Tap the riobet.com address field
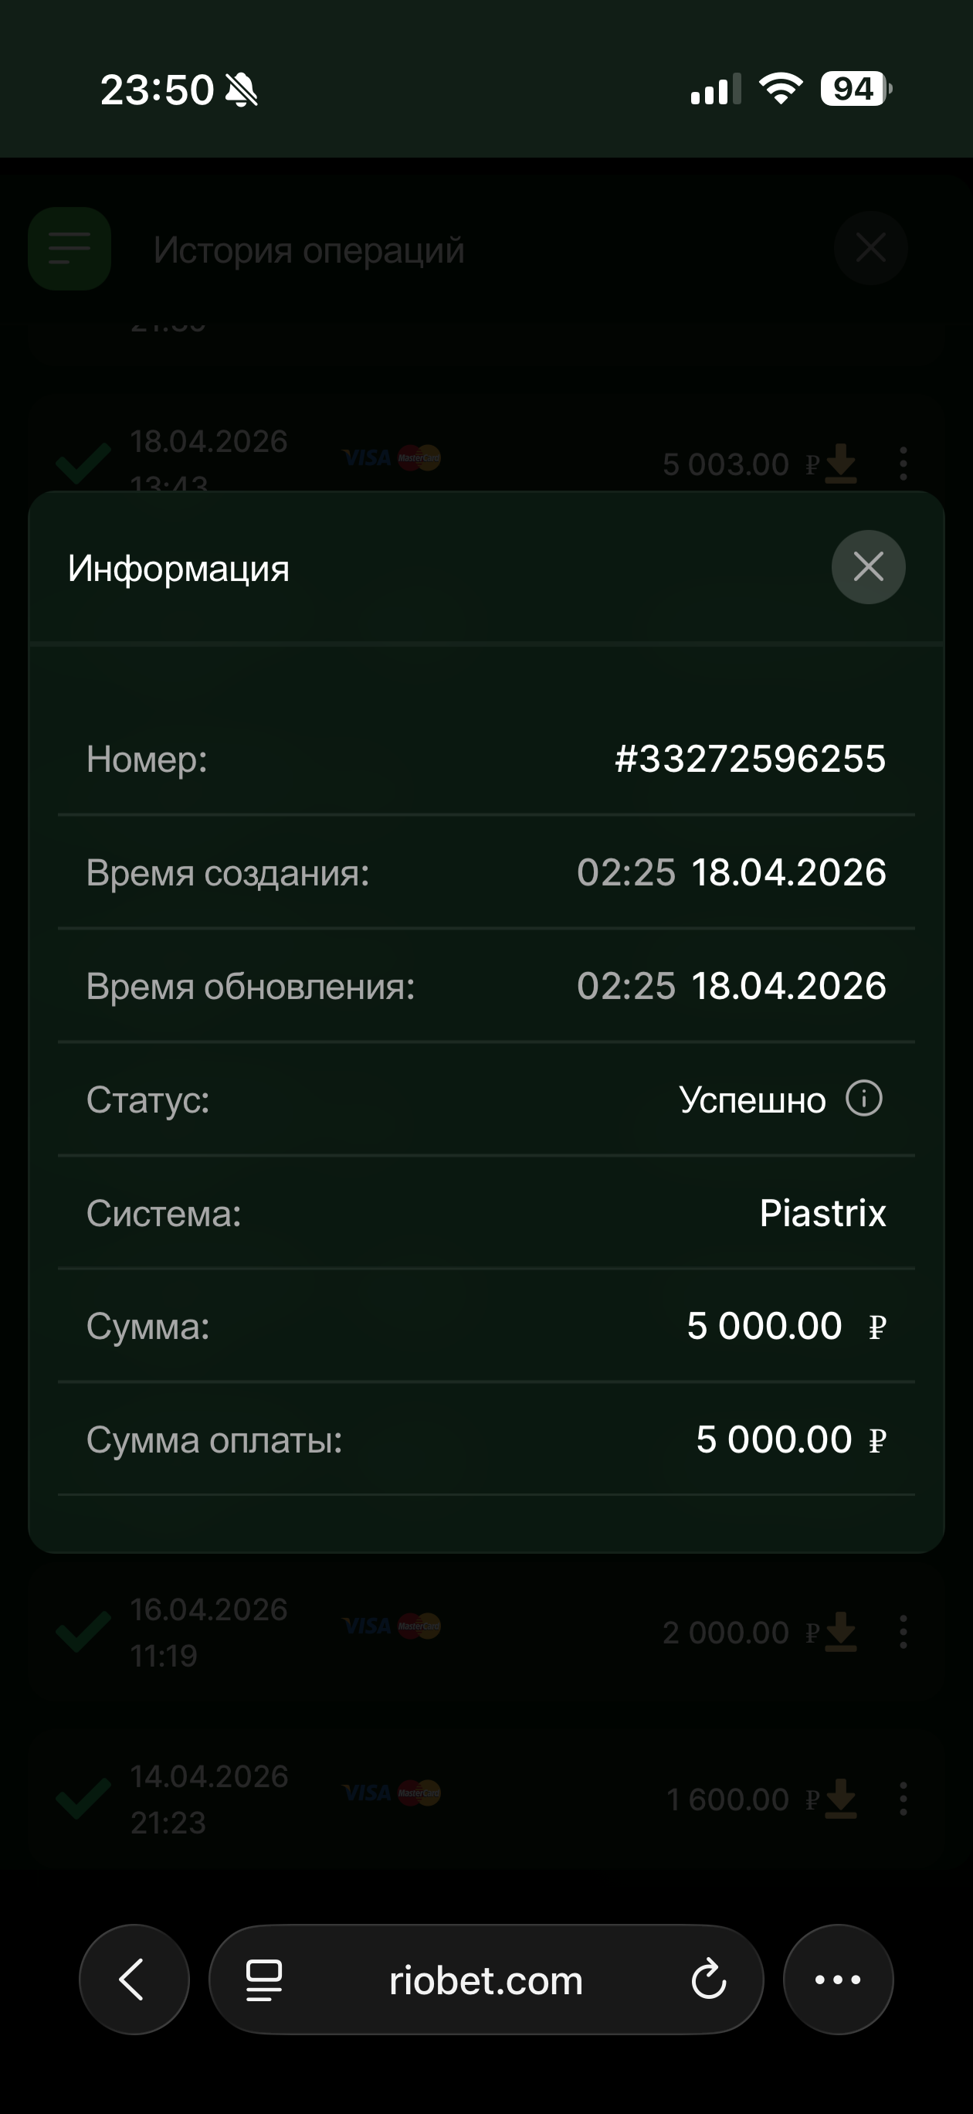Screen dimensions: 973x2114 point(486,1980)
